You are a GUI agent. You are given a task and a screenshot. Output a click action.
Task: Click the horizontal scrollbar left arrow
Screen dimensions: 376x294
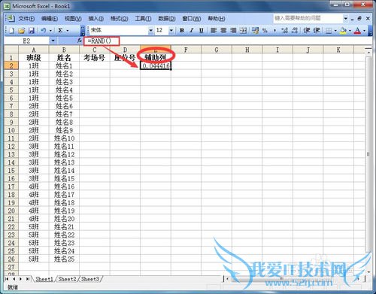pos(227,279)
